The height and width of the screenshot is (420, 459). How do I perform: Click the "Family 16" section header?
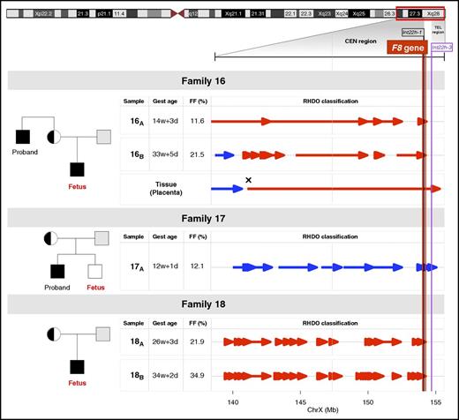coord(226,80)
